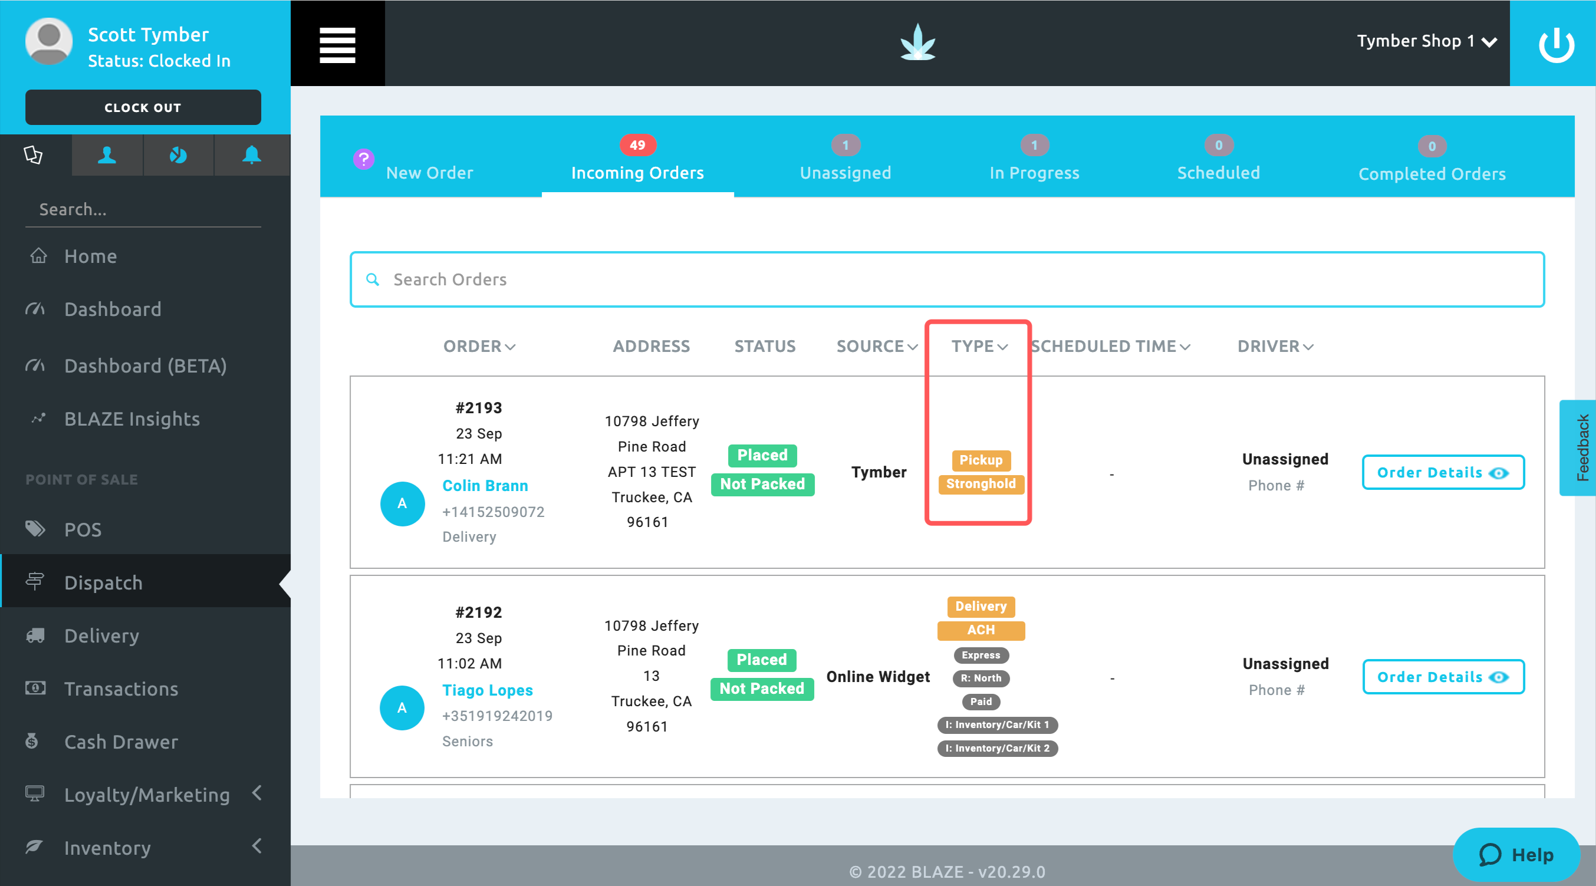1596x886 pixels.
Task: View Order Details for order #2192
Action: (x=1442, y=677)
